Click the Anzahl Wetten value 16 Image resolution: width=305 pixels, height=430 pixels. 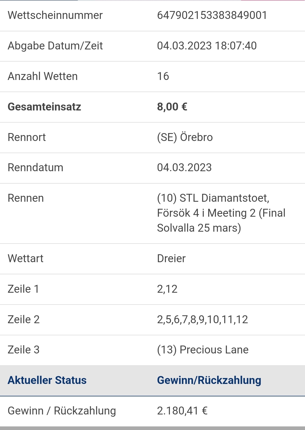pos(163,76)
